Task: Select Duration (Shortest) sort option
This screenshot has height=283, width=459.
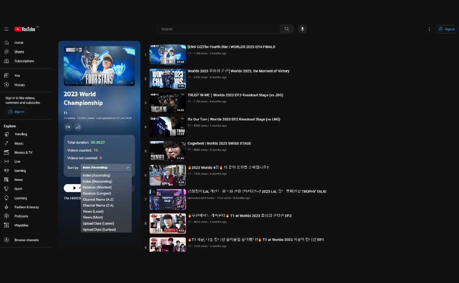Action: [x=106, y=187]
